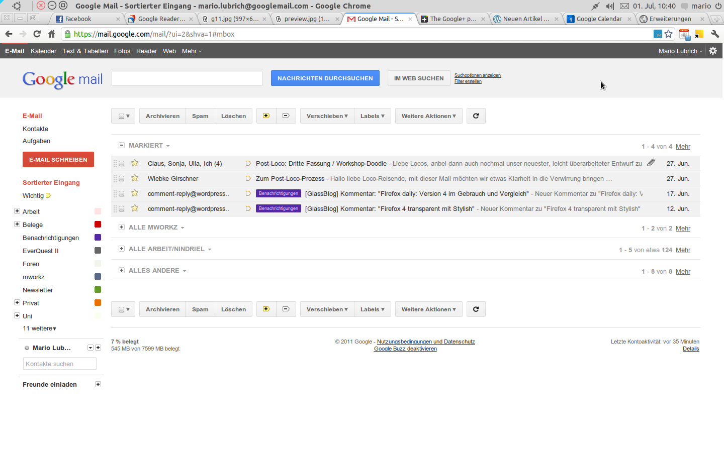
Task: Bookmark page with star icon in address bar
Action: [x=668, y=34]
